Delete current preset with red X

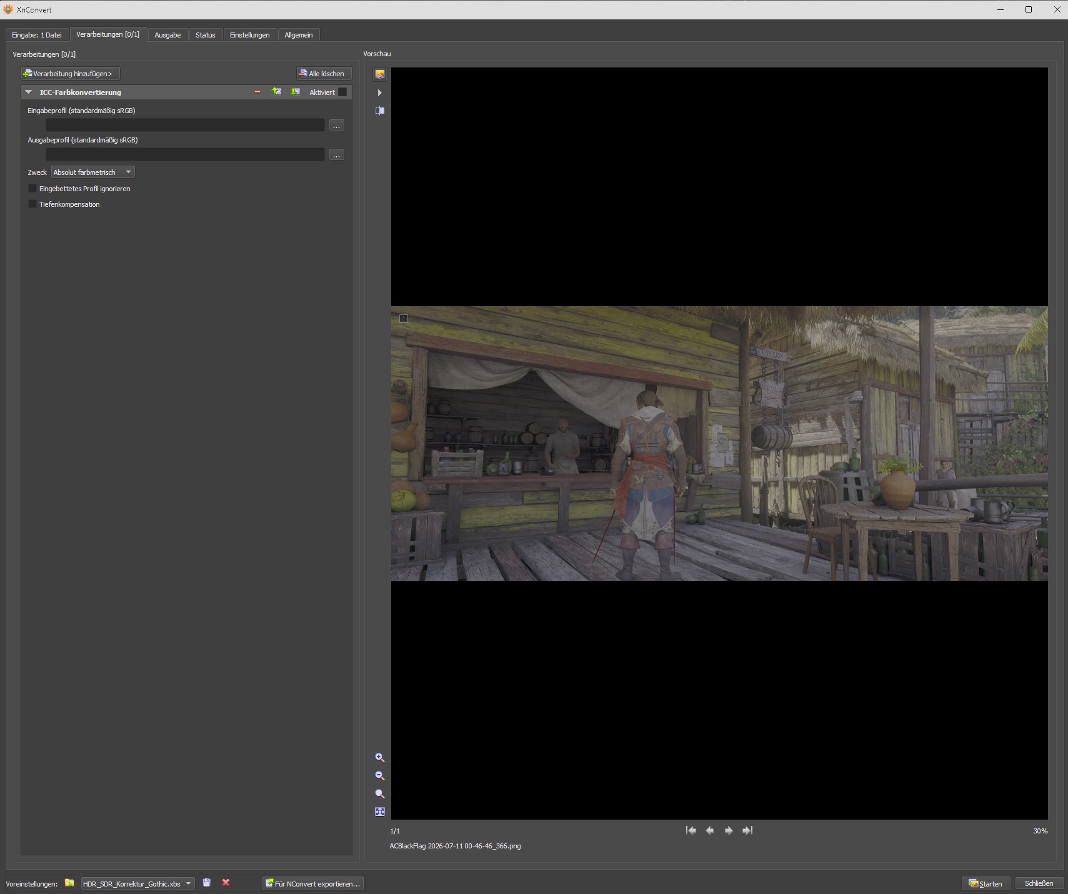pos(226,883)
